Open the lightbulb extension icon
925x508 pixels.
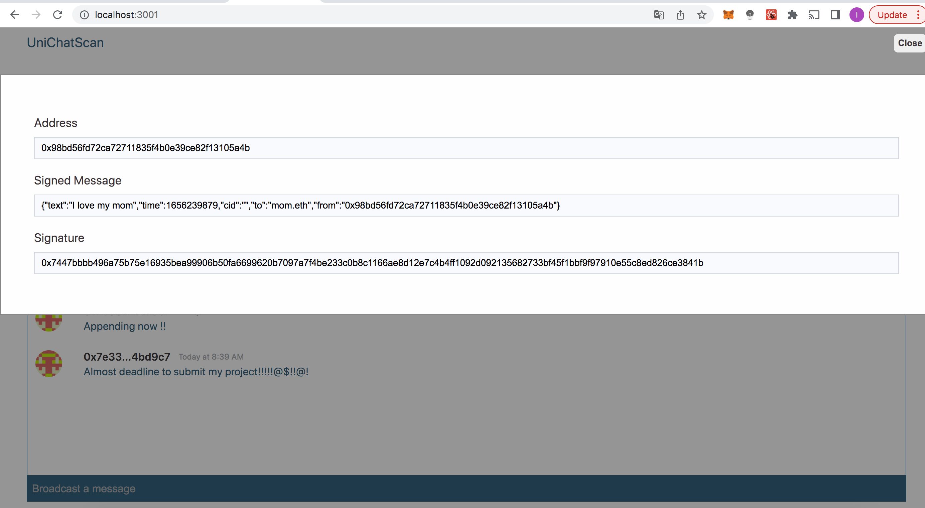pos(750,15)
